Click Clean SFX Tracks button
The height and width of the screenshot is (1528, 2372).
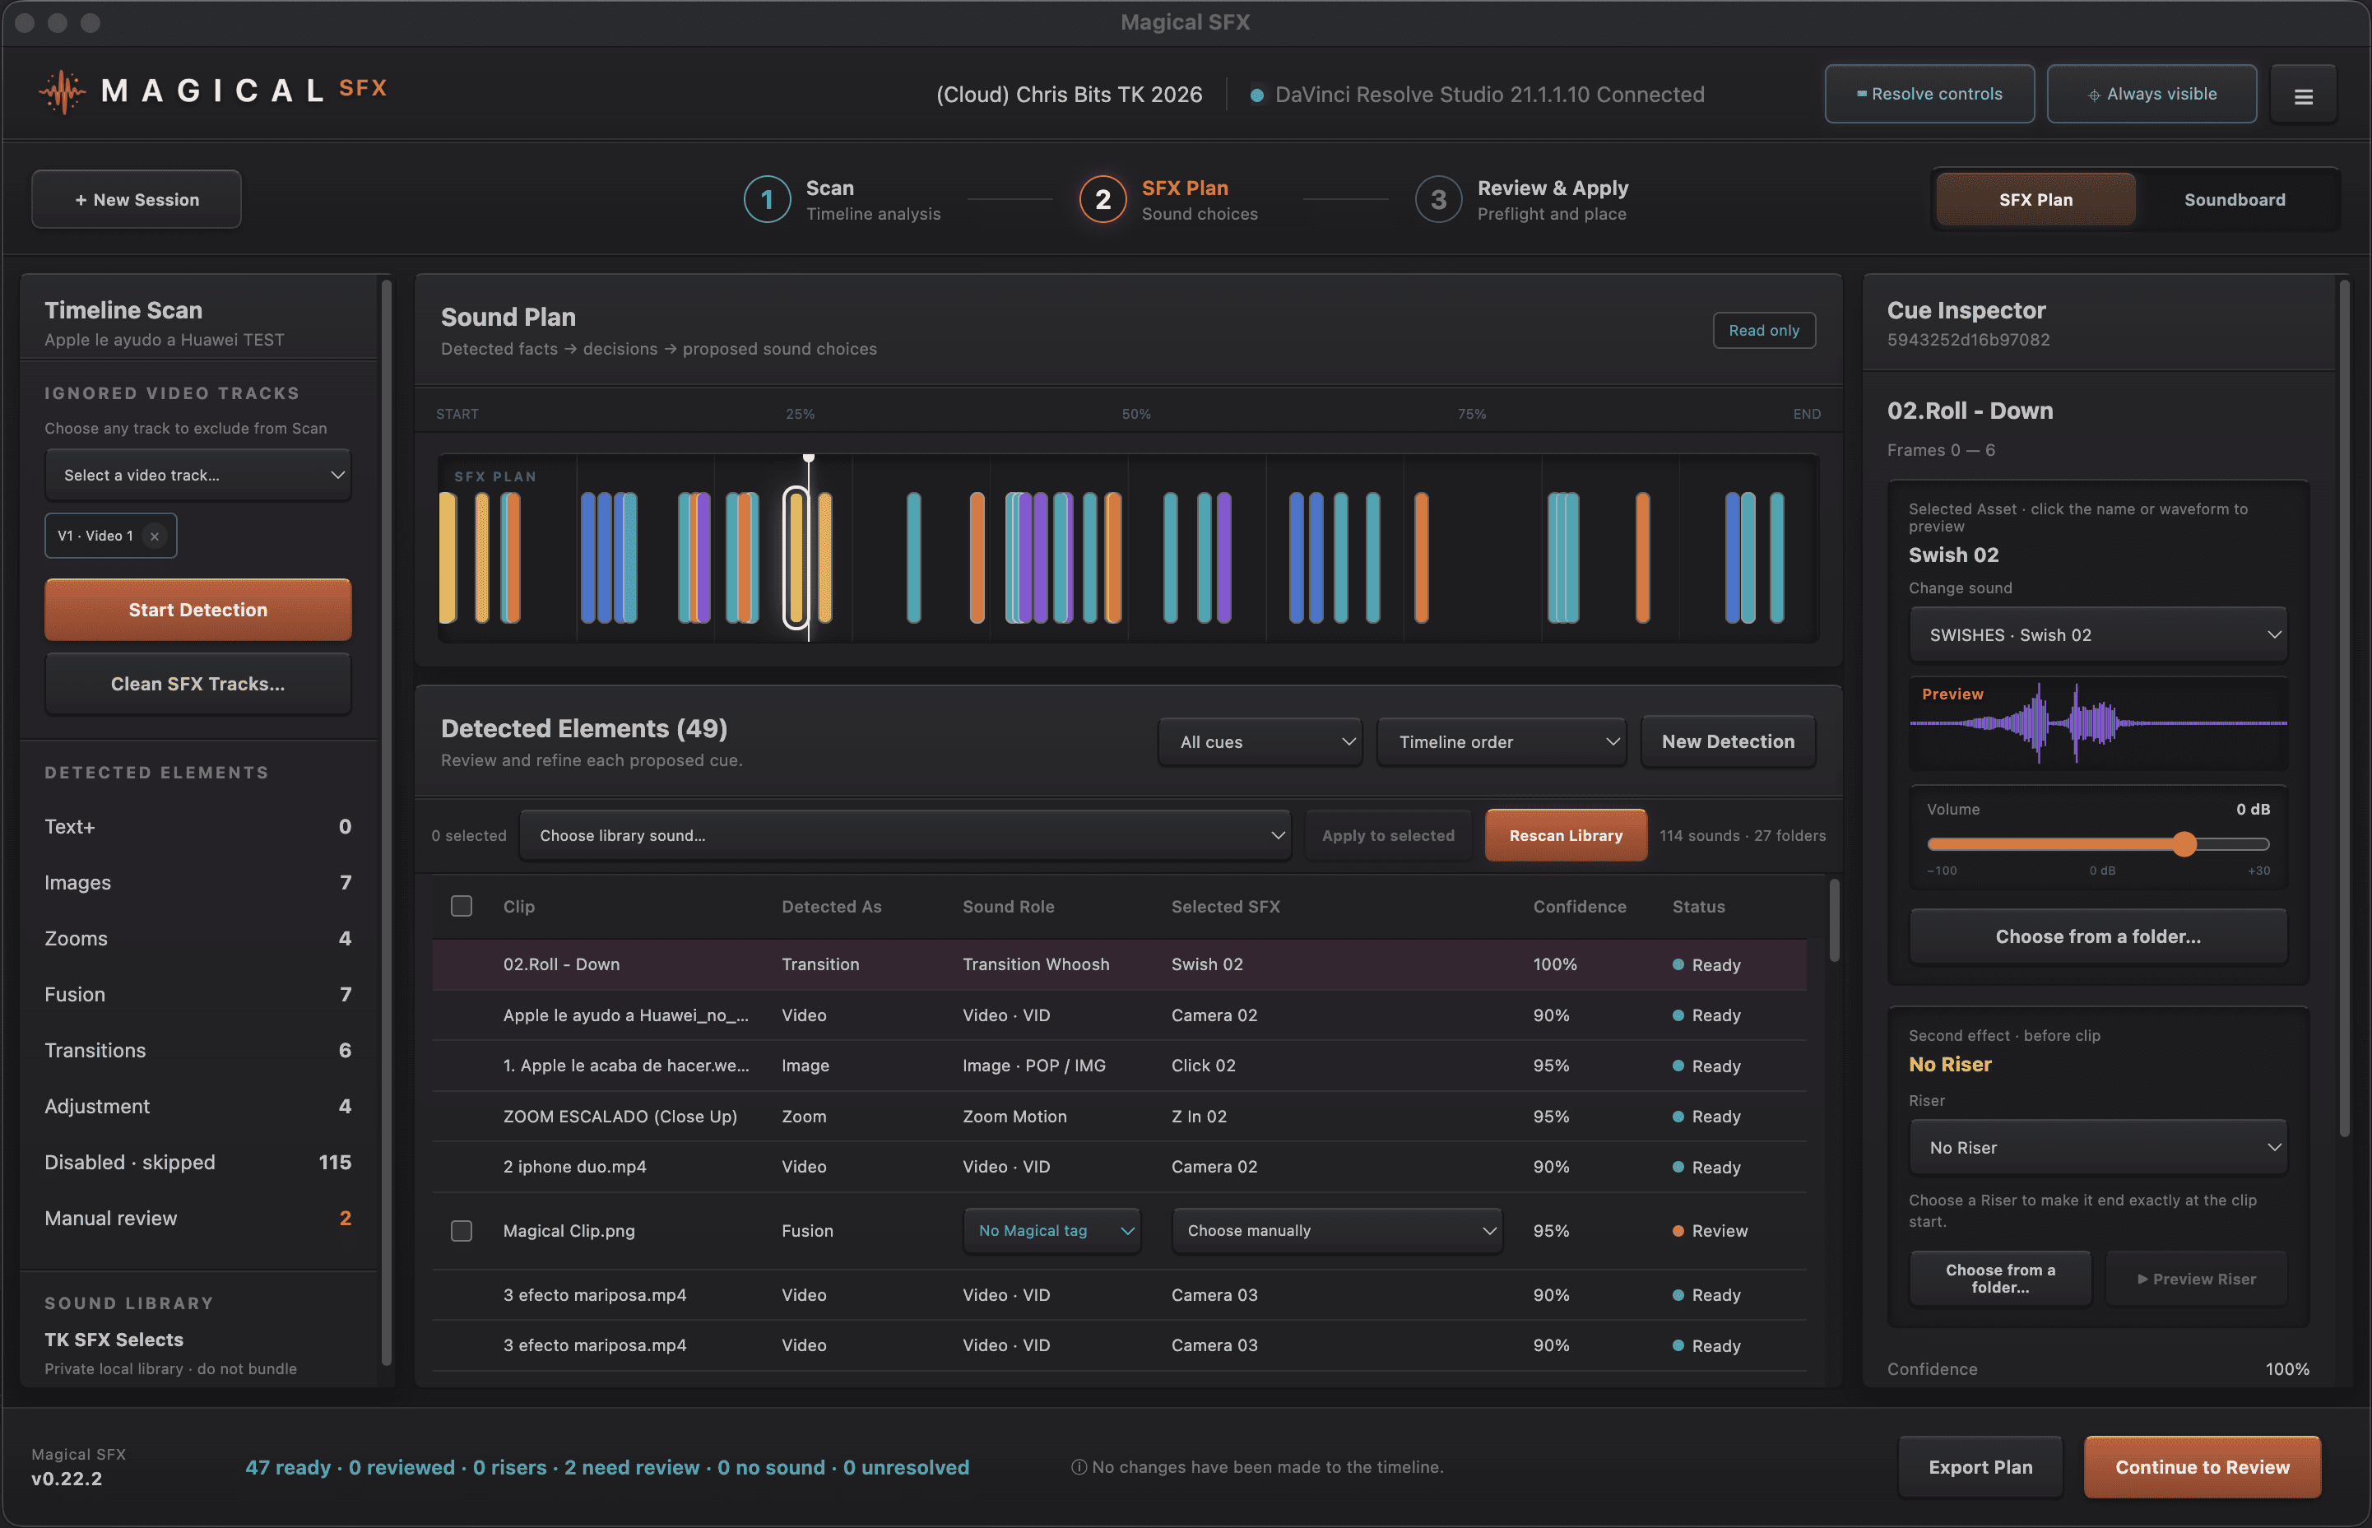pyautogui.click(x=198, y=684)
